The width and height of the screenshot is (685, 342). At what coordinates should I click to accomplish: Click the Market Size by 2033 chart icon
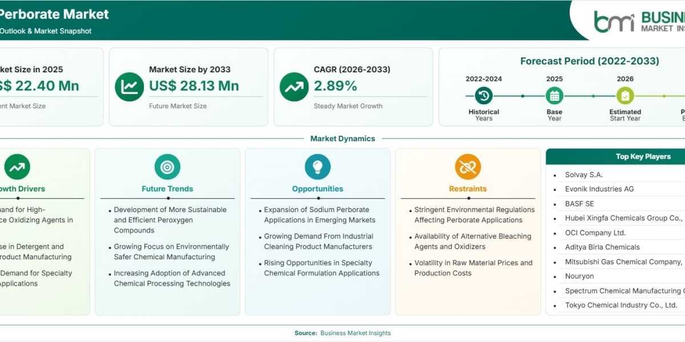point(129,87)
